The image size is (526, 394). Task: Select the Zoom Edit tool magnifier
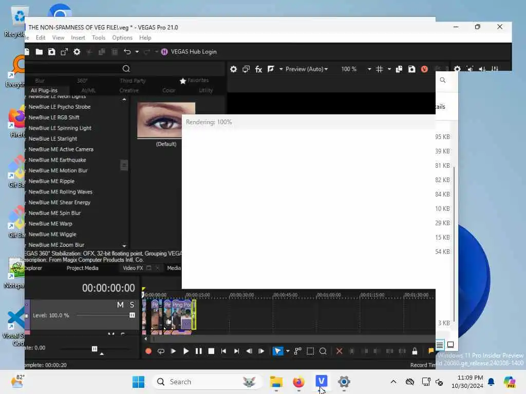(x=323, y=351)
